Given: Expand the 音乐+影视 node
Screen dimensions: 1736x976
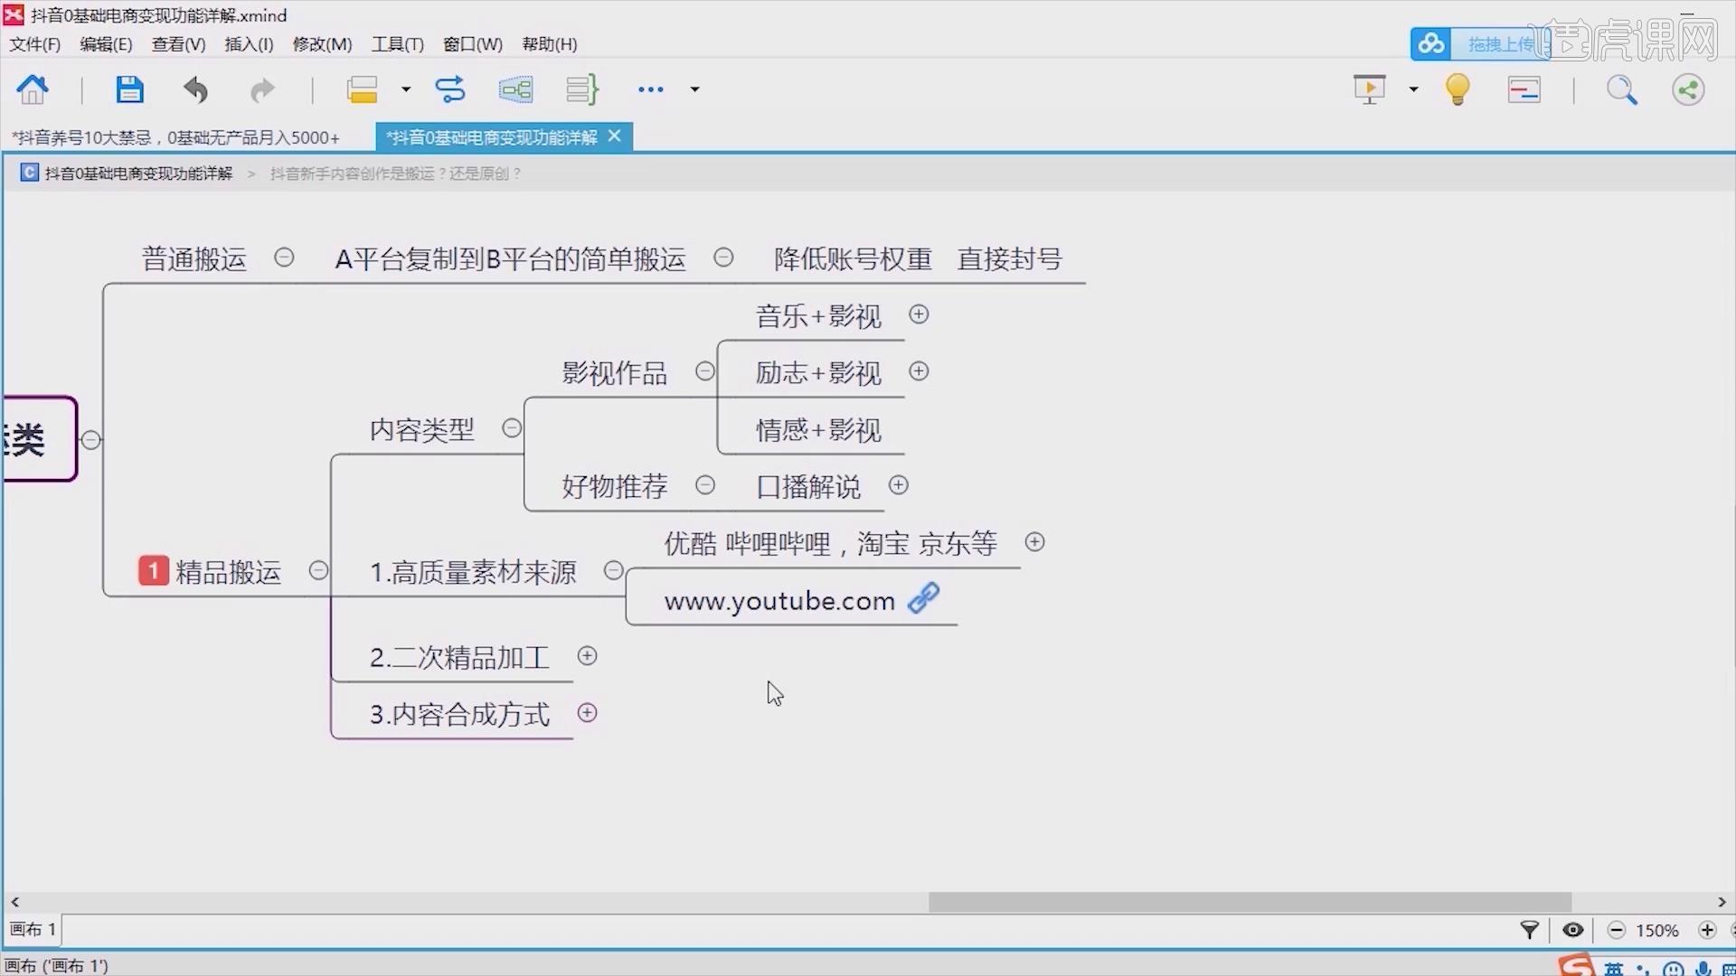Looking at the screenshot, I should (919, 314).
